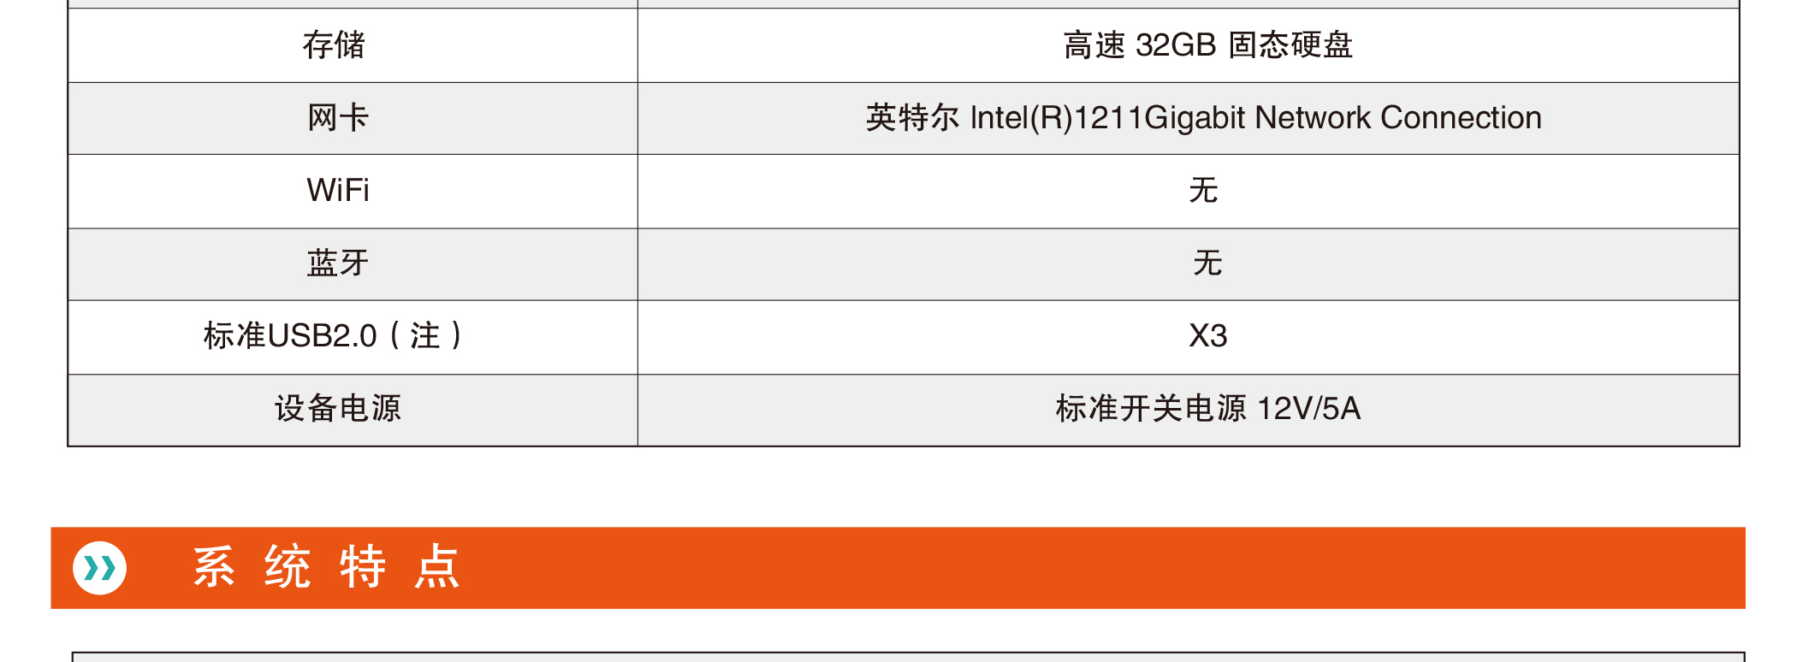Screen dimensions: 1797x662
Task: Click the word Network in the table
Action: point(1313,118)
